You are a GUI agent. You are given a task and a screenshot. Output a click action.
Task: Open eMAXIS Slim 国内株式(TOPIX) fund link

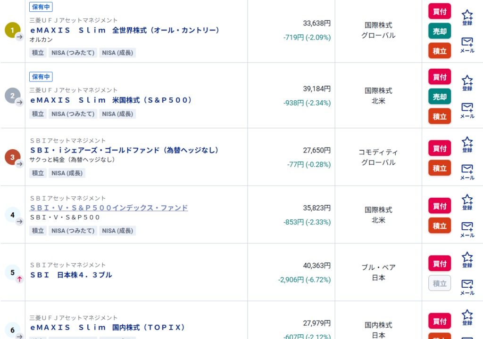coord(108,327)
